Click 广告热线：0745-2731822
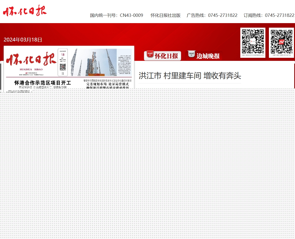295x239 pixels. point(212,15)
